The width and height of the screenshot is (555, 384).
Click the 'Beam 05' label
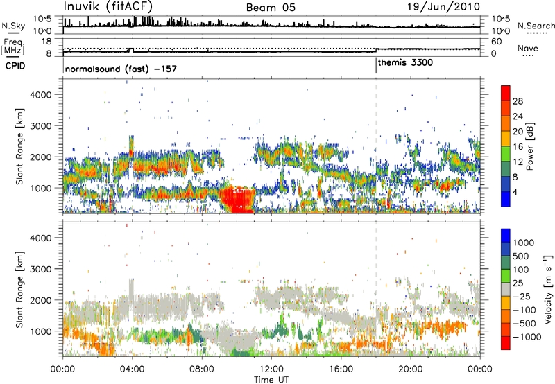pos(271,8)
